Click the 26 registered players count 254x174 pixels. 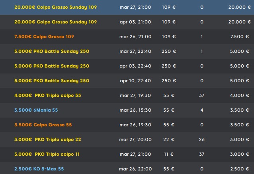[x=202, y=139]
